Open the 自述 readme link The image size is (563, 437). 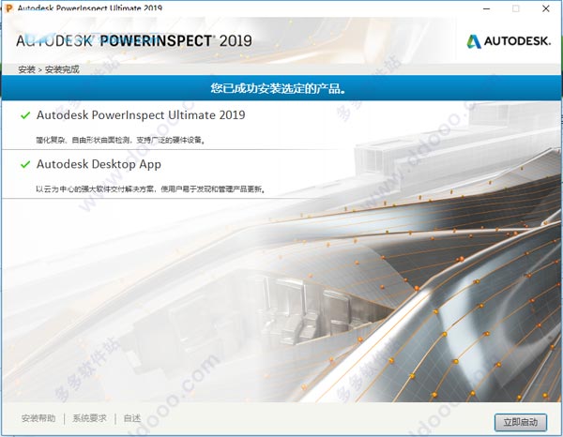[132, 418]
